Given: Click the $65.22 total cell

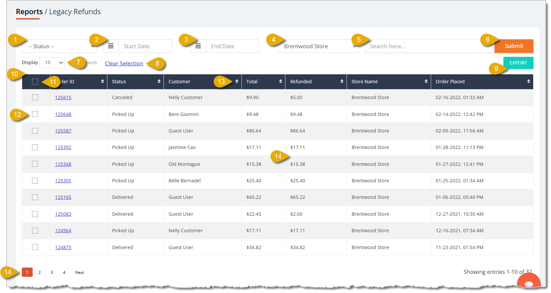Looking at the screenshot, I should 254,197.
